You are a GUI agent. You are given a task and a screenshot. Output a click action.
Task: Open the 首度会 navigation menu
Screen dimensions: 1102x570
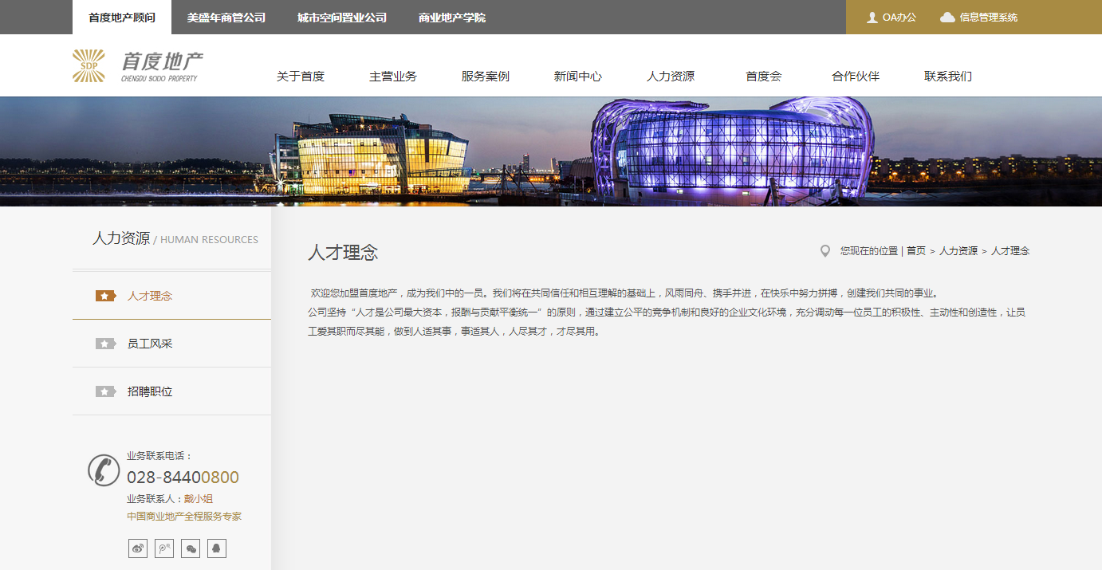[x=763, y=77]
